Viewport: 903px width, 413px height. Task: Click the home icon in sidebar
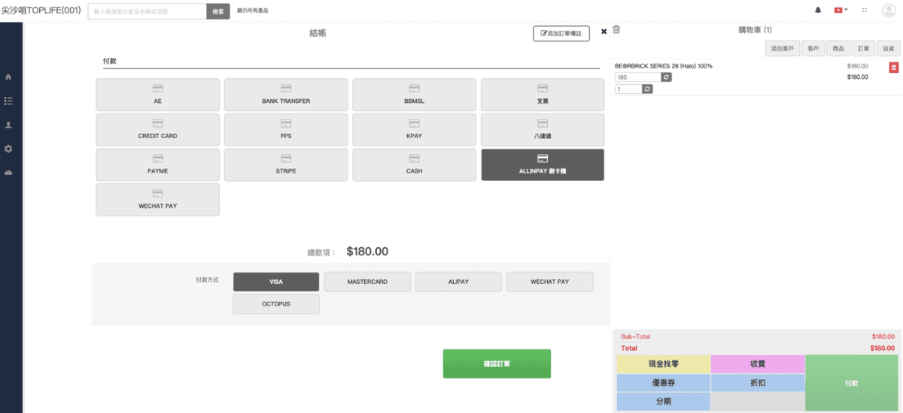tap(8, 77)
